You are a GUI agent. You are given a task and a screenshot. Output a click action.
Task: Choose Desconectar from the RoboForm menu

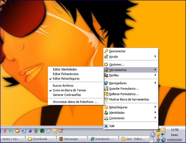(131, 51)
